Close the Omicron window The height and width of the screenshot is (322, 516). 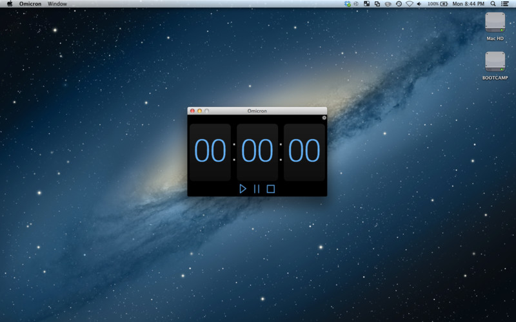(x=192, y=111)
